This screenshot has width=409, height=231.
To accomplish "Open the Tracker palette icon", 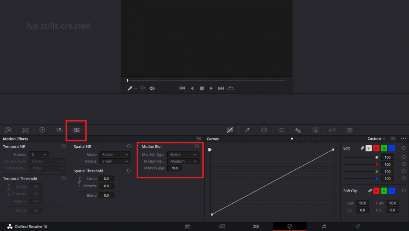I will pyautogui.click(x=281, y=130).
